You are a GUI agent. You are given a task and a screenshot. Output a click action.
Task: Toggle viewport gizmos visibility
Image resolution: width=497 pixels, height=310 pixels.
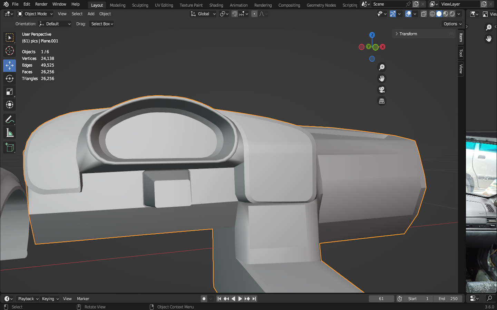click(x=393, y=14)
